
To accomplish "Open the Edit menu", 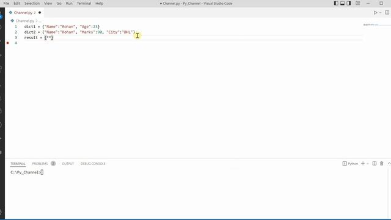I will pos(16,3).
